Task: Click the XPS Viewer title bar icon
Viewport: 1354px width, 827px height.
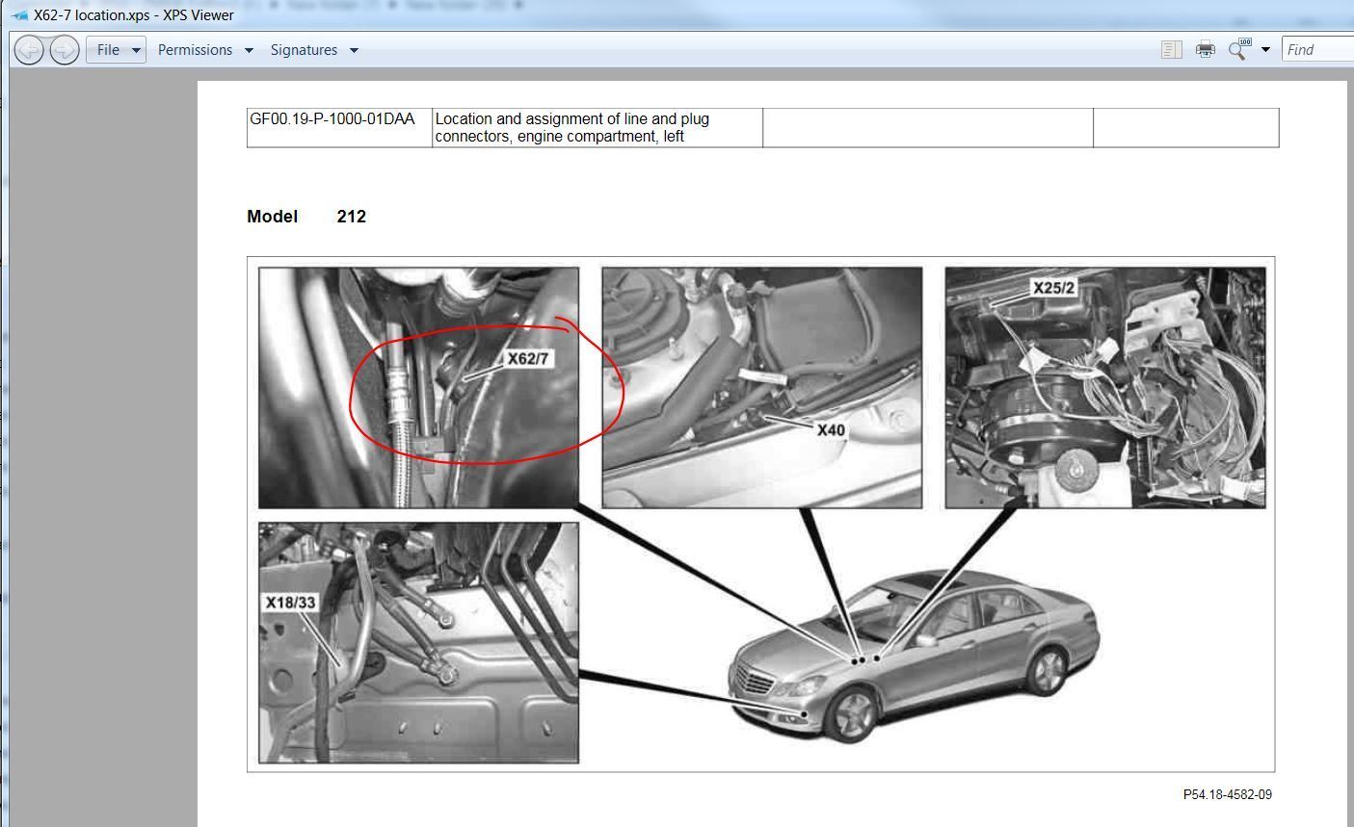Action: pyautogui.click(x=20, y=15)
